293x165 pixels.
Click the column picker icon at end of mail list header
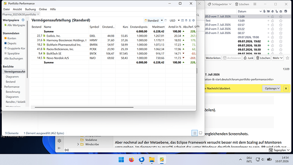pos(286,11)
